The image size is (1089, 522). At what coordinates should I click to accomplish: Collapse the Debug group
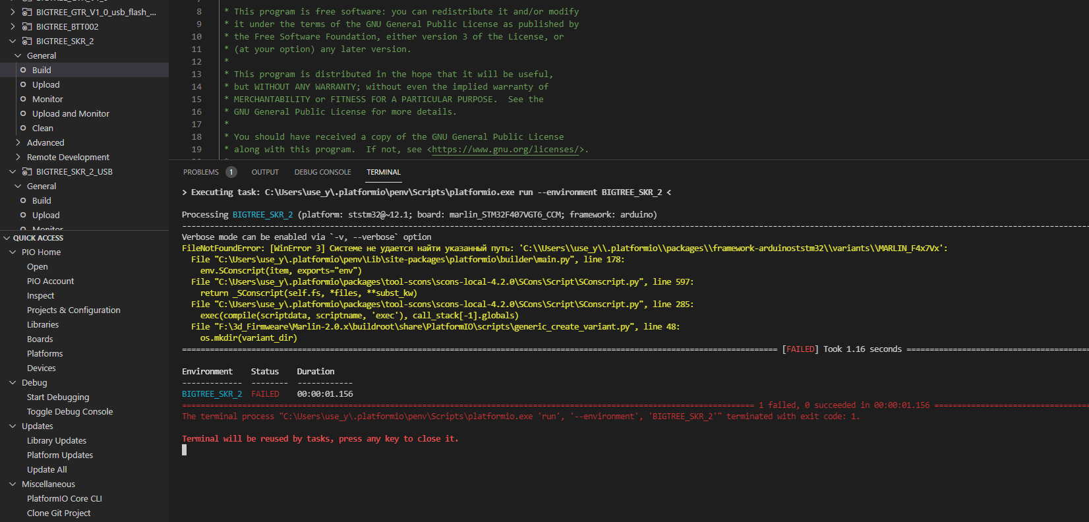click(13, 382)
